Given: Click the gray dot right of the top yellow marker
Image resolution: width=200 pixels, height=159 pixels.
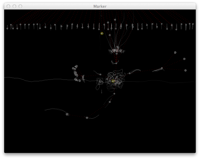Looking at the screenshot, I should [110, 35].
